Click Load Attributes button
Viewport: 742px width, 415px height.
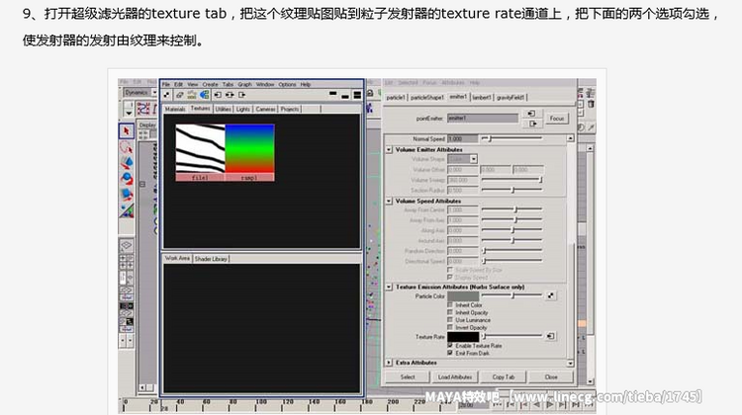click(x=455, y=376)
